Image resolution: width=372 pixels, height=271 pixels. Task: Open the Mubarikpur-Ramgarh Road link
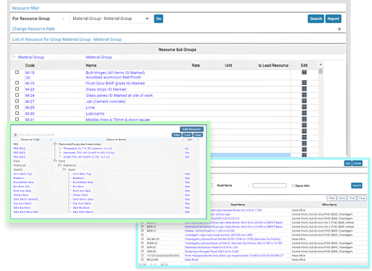tap(212, 251)
